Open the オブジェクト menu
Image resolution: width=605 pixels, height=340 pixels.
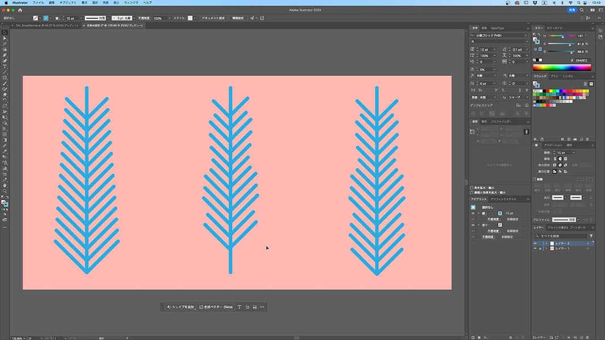click(x=67, y=3)
